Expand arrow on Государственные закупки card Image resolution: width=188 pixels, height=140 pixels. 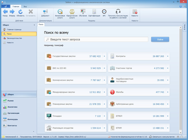[105, 56]
